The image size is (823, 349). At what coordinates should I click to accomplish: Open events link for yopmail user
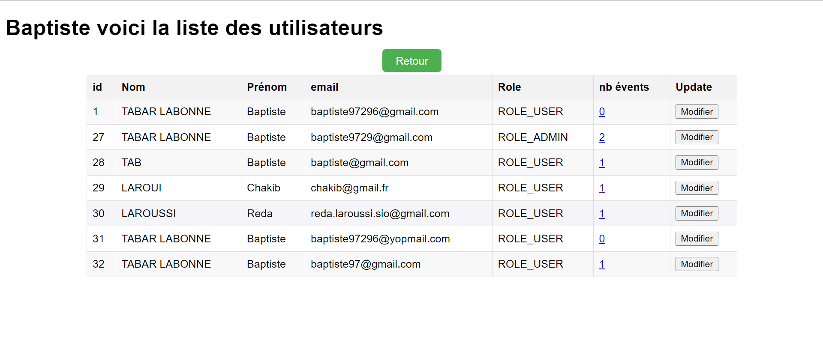602,239
